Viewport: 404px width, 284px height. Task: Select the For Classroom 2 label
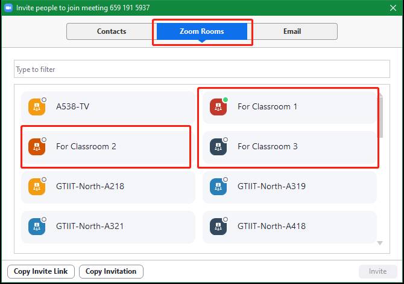86,147
